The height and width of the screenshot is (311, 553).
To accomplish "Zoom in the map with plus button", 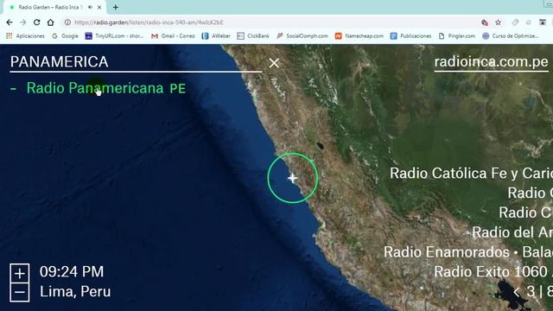I will (20, 273).
